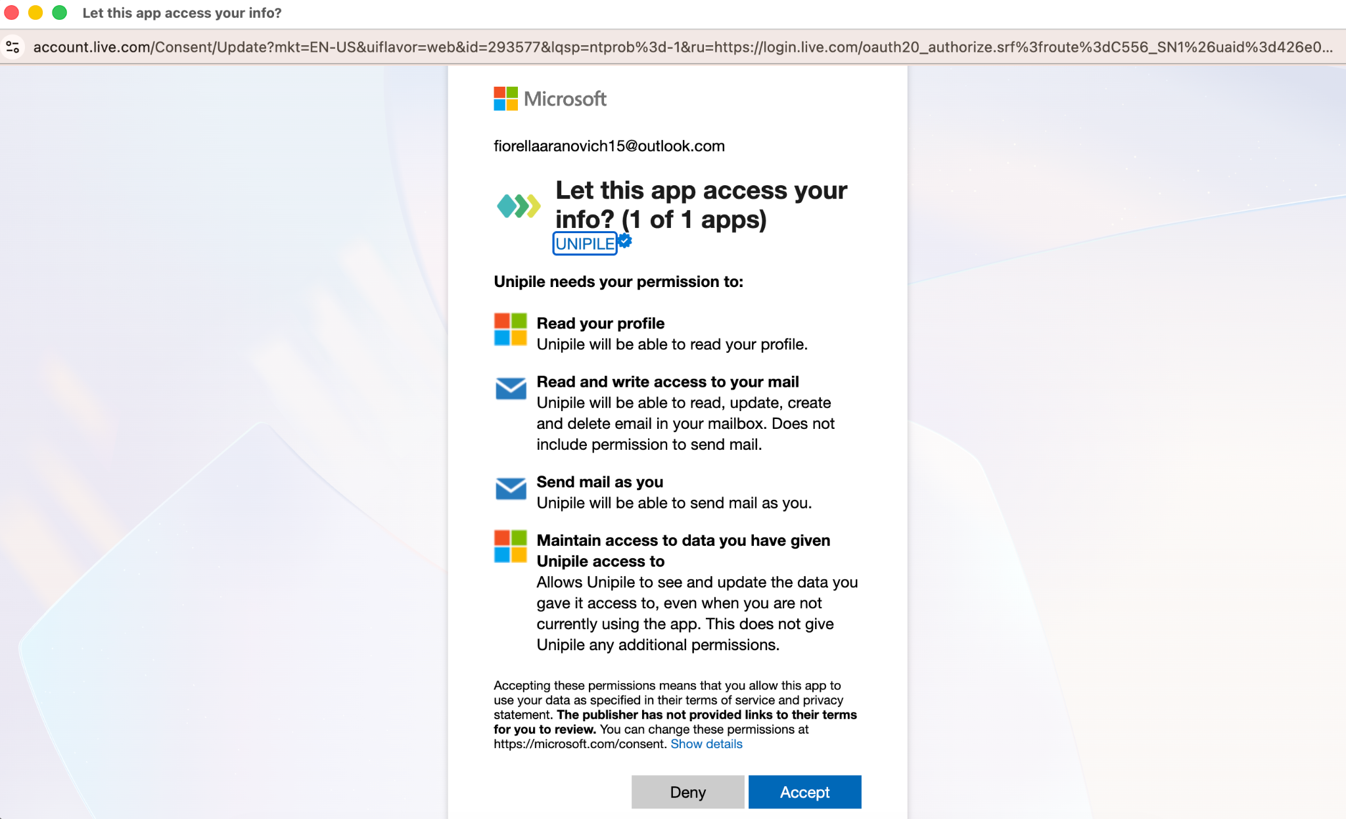The width and height of the screenshot is (1346, 819).
Task: Close the window with the red button
Action: tap(12, 12)
